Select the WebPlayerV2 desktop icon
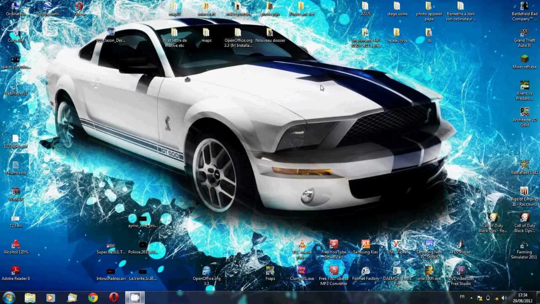Image resolution: width=540 pixels, height=304 pixels. click(x=16, y=88)
